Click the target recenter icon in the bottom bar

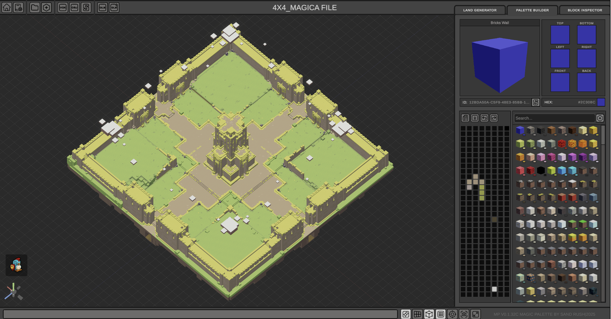tap(453, 314)
